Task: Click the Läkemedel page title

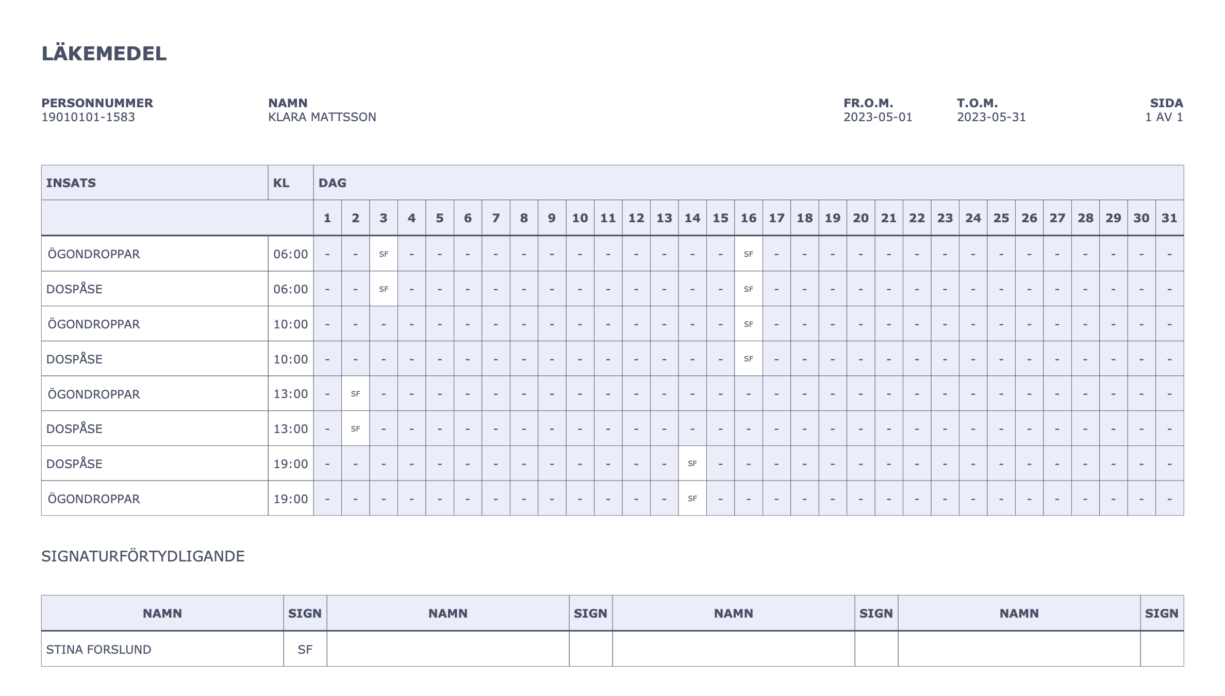Action: [104, 54]
